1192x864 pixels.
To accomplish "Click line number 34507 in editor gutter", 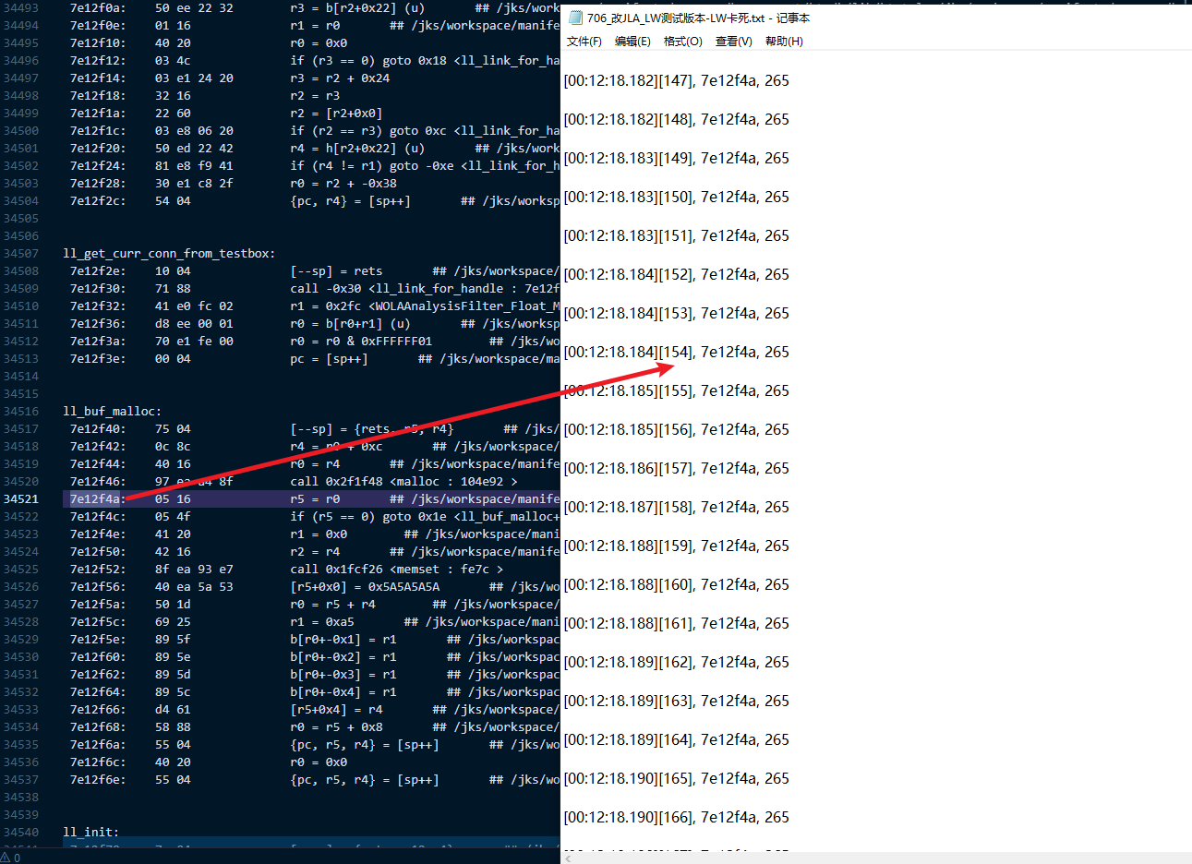I will (x=21, y=253).
